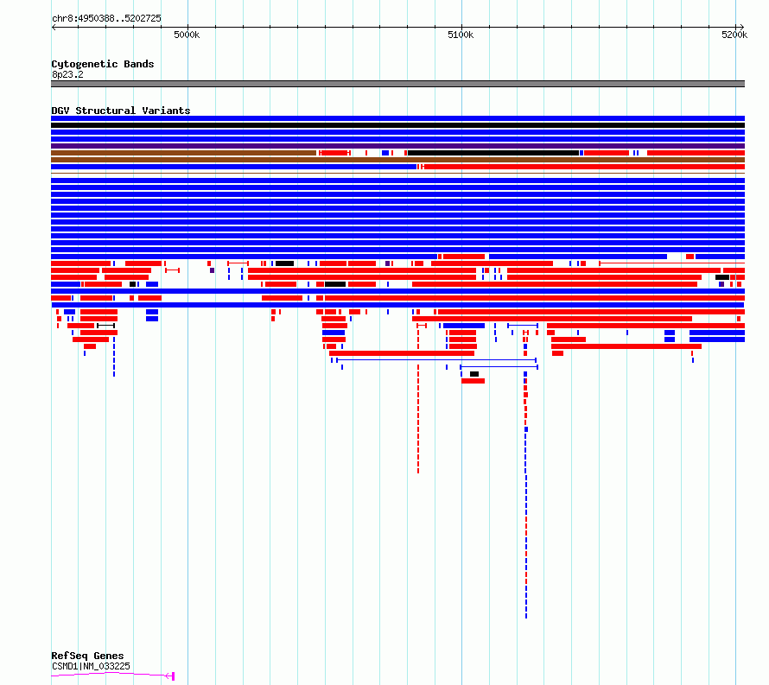
Task: Select the topmost blue structural variant bar
Action: pyautogui.click(x=397, y=118)
